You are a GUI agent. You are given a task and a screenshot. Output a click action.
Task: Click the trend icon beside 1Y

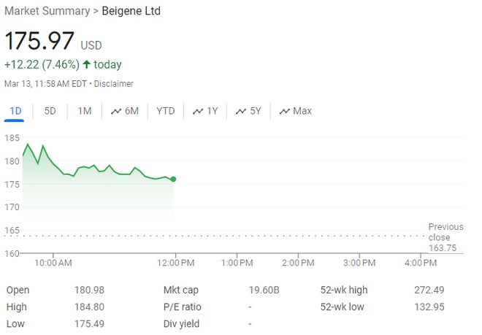pyautogui.click(x=198, y=112)
